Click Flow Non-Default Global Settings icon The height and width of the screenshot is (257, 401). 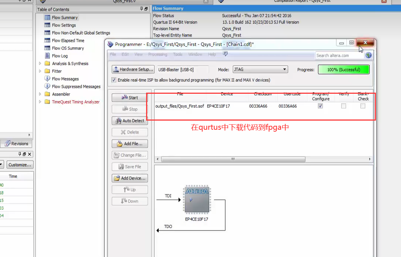coord(47,33)
